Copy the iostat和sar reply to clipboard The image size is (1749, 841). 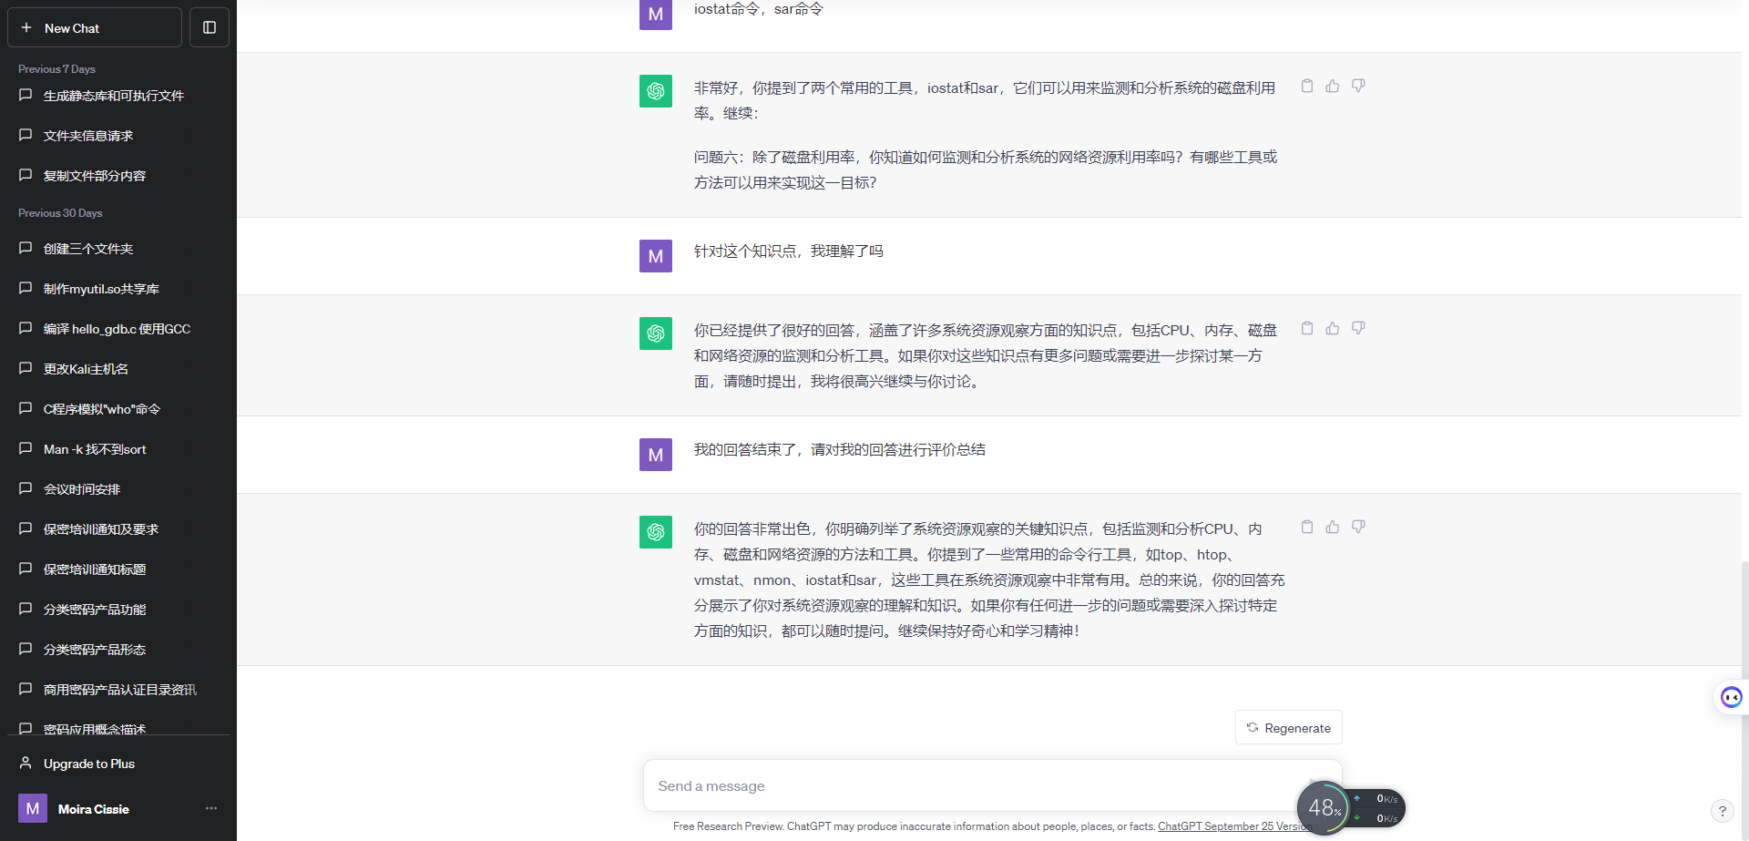coord(1307,86)
